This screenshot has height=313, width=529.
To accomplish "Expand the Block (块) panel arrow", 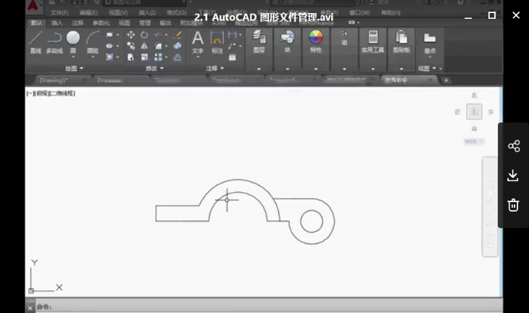I will tap(288, 69).
